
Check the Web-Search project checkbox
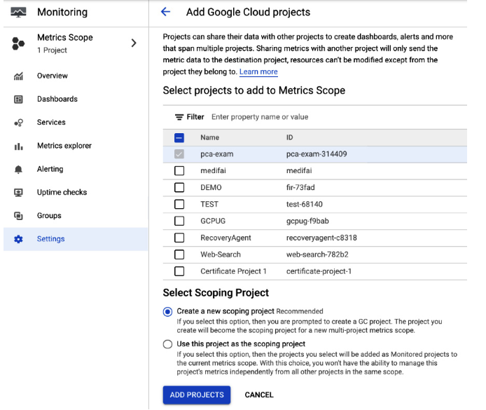179,254
